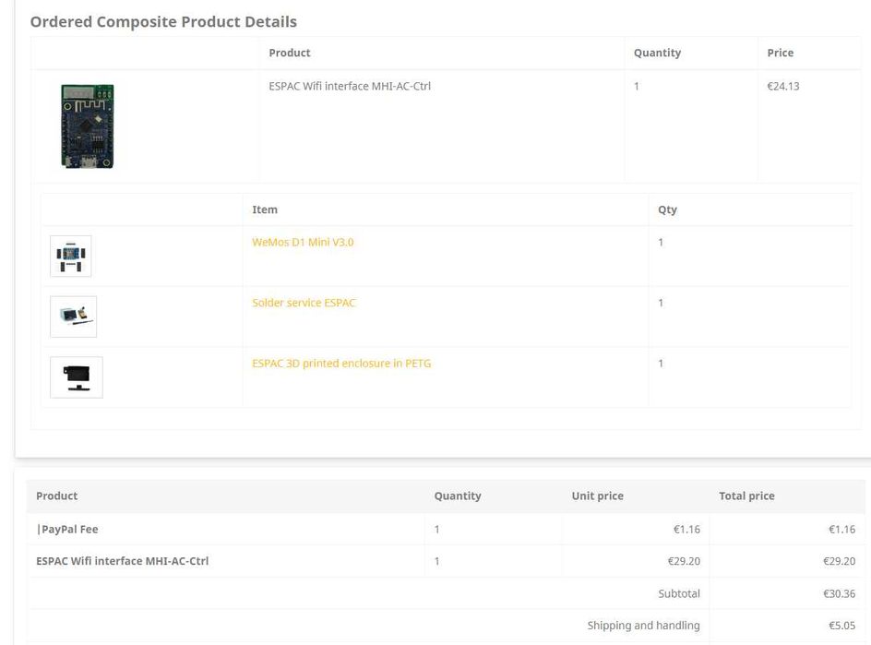This screenshot has height=645, width=871.
Task: Click the PayPal Fee product row
Action: click(446, 529)
